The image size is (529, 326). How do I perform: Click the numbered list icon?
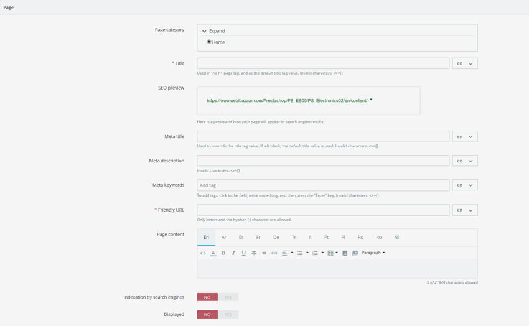(x=315, y=253)
